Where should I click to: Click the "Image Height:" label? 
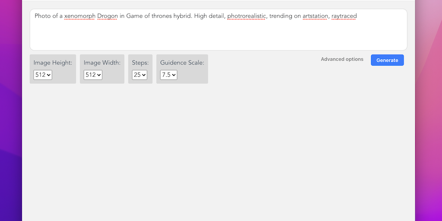(53, 63)
